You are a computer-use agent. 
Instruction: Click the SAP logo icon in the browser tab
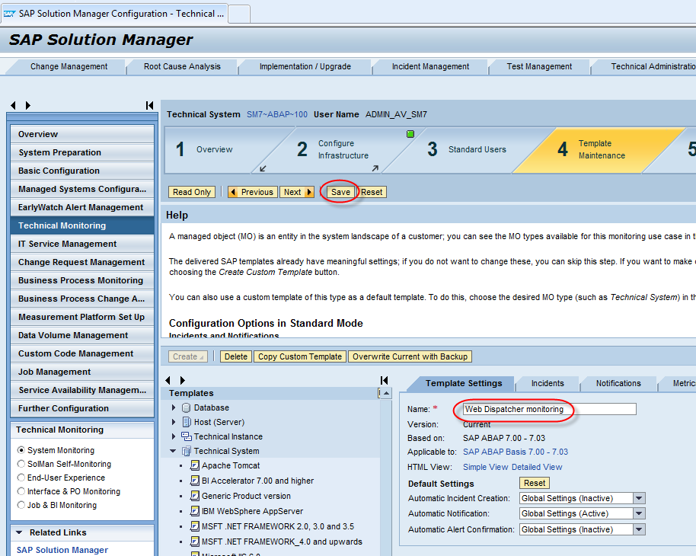click(9, 14)
